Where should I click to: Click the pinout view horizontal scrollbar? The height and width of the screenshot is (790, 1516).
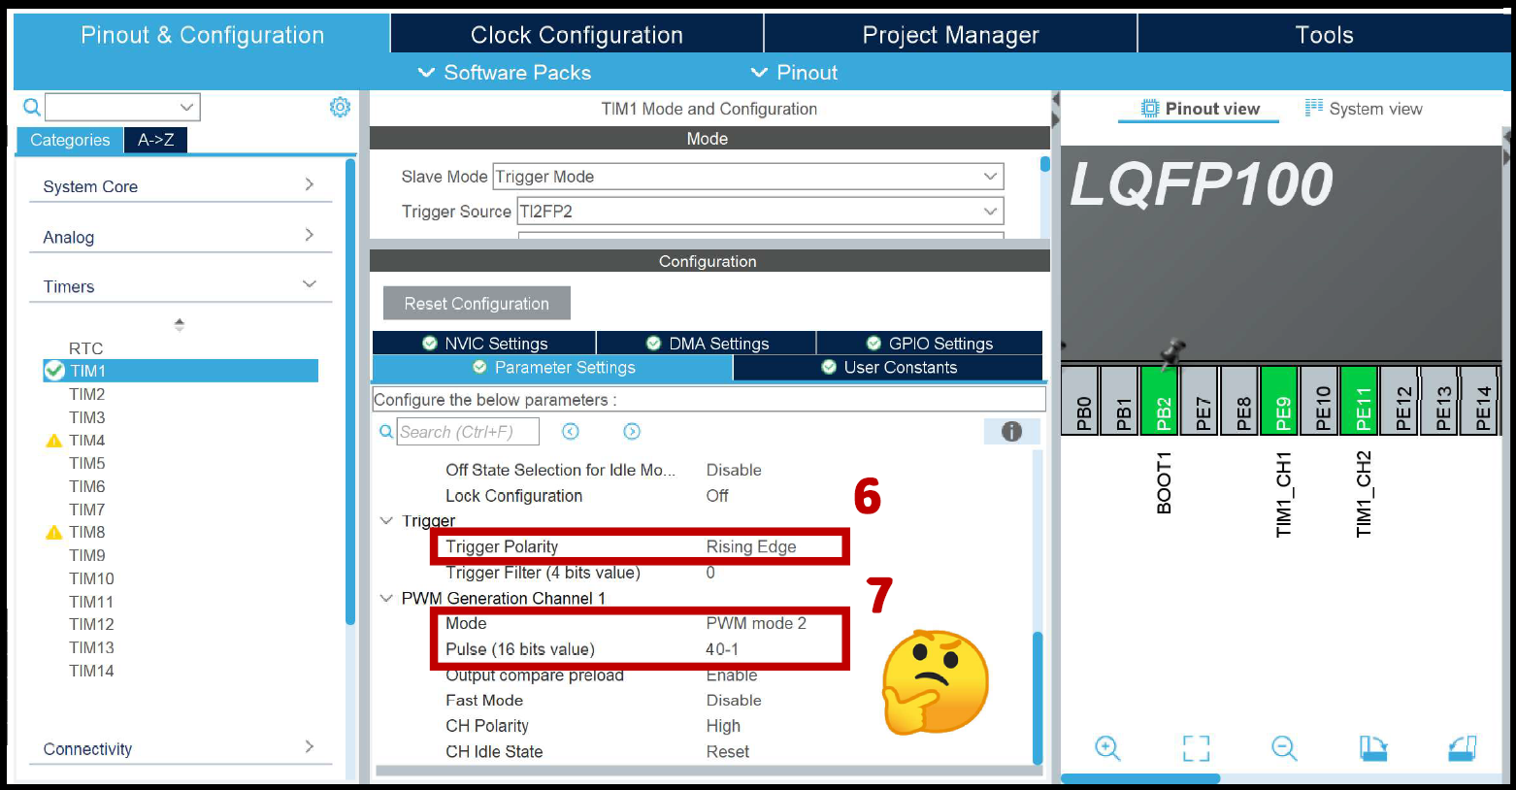[1140, 778]
